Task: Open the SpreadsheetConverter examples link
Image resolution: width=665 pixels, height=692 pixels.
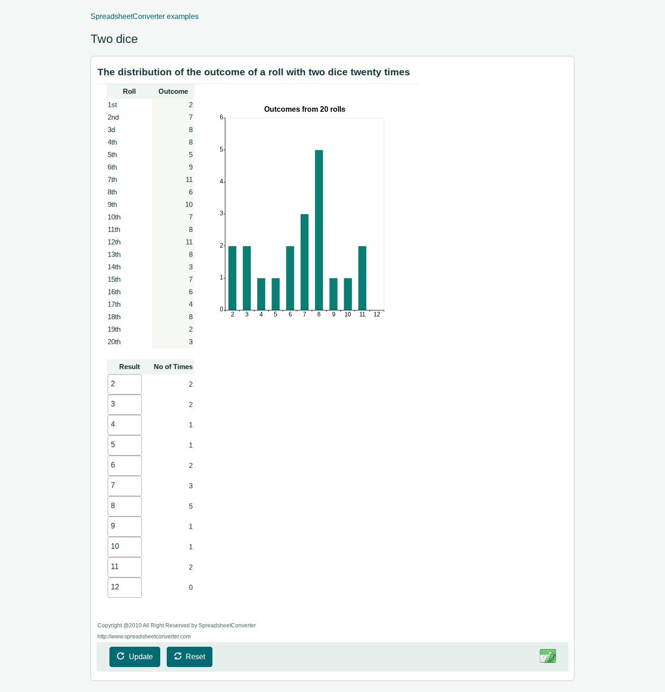Action: click(145, 16)
